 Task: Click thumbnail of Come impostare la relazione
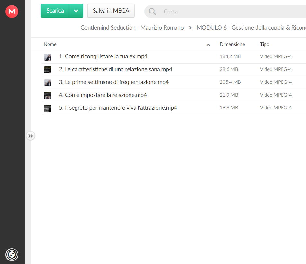tap(48, 96)
